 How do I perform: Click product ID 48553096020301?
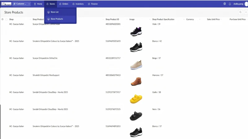113,24
